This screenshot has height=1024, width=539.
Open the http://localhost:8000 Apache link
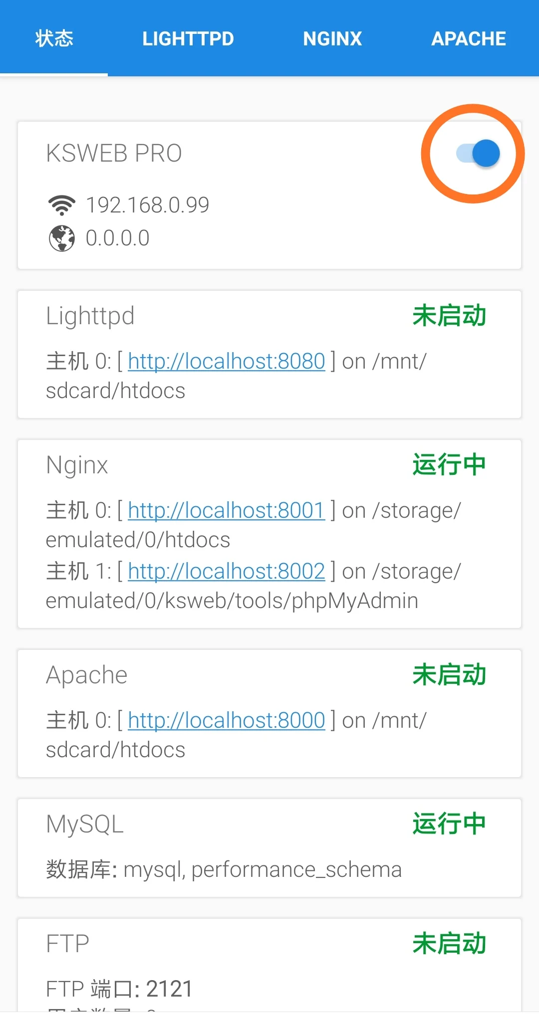227,720
